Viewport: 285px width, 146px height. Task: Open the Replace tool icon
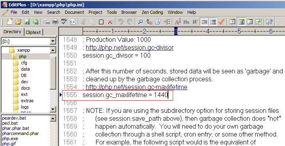click(149, 22)
